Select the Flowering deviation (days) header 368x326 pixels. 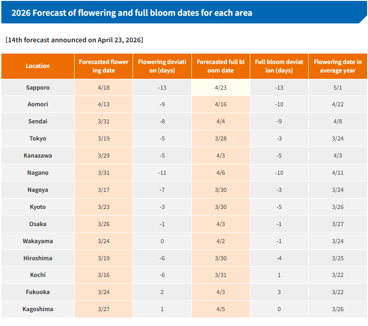point(162,66)
